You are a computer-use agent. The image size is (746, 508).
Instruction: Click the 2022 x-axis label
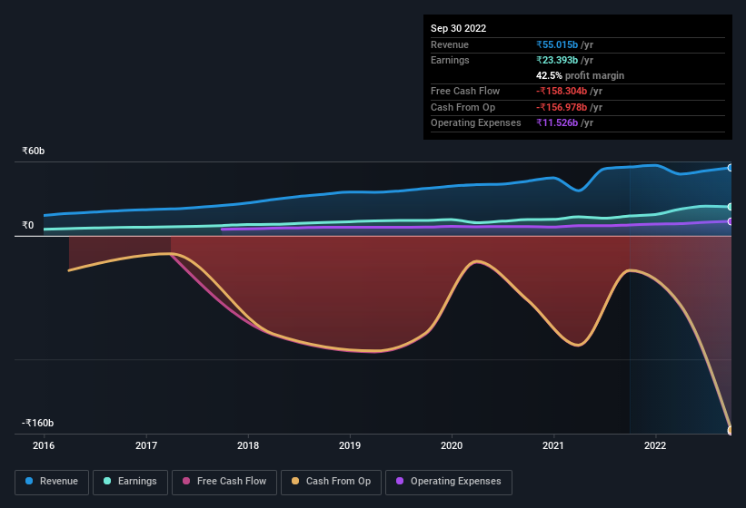655,445
